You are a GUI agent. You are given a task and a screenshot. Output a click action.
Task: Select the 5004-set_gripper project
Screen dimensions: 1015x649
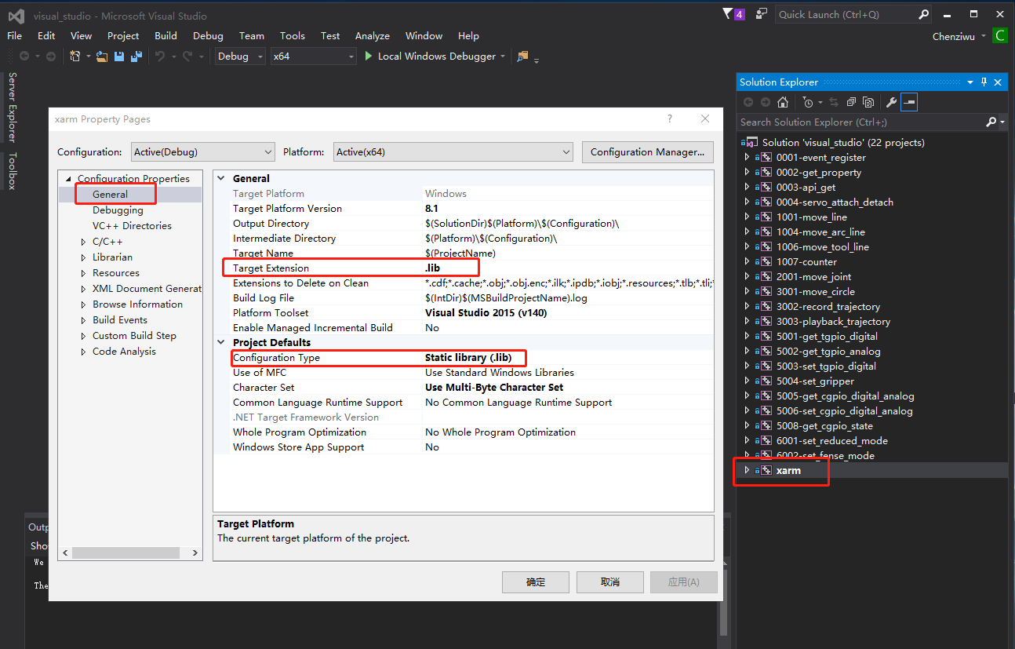815,381
